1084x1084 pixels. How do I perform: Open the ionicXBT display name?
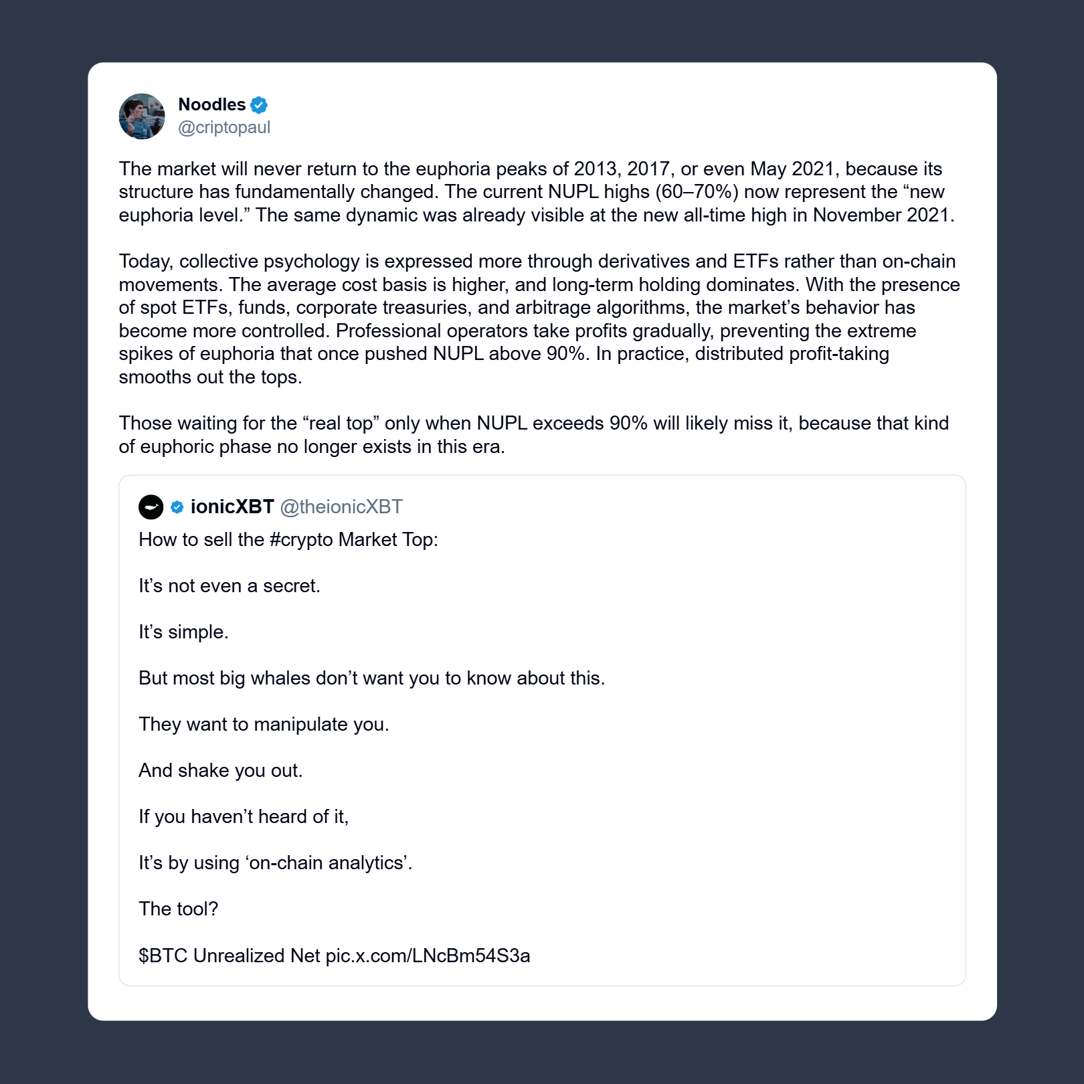click(232, 507)
